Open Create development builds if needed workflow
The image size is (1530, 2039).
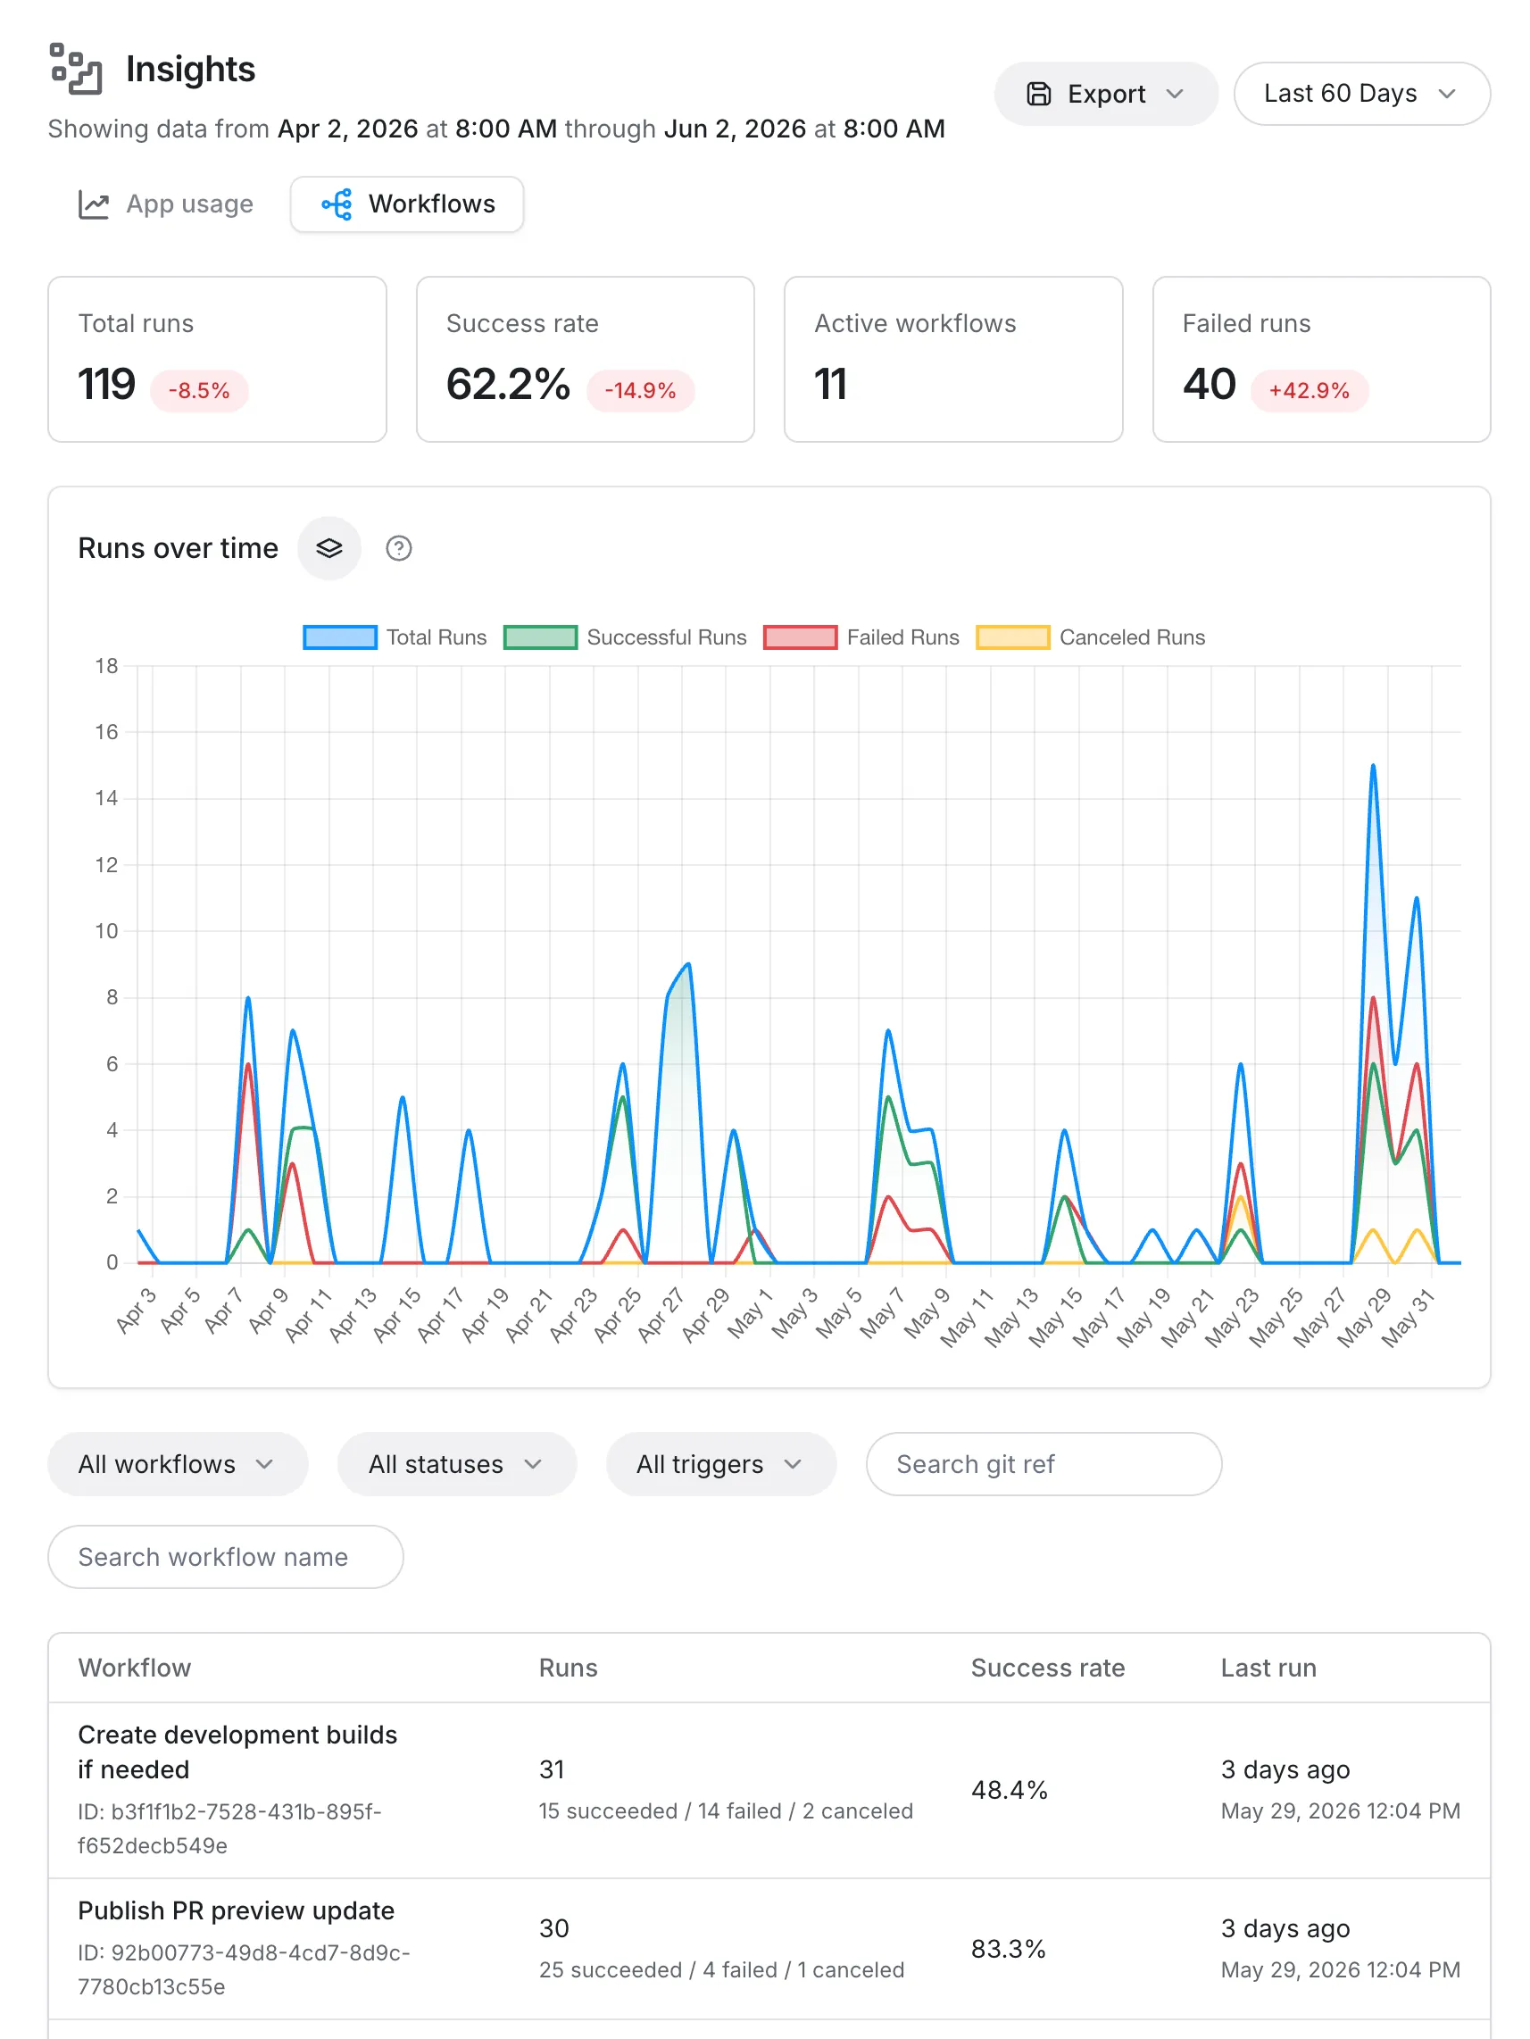tap(237, 1752)
